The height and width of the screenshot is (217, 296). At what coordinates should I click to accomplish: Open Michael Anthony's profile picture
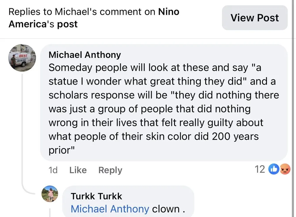(22, 58)
